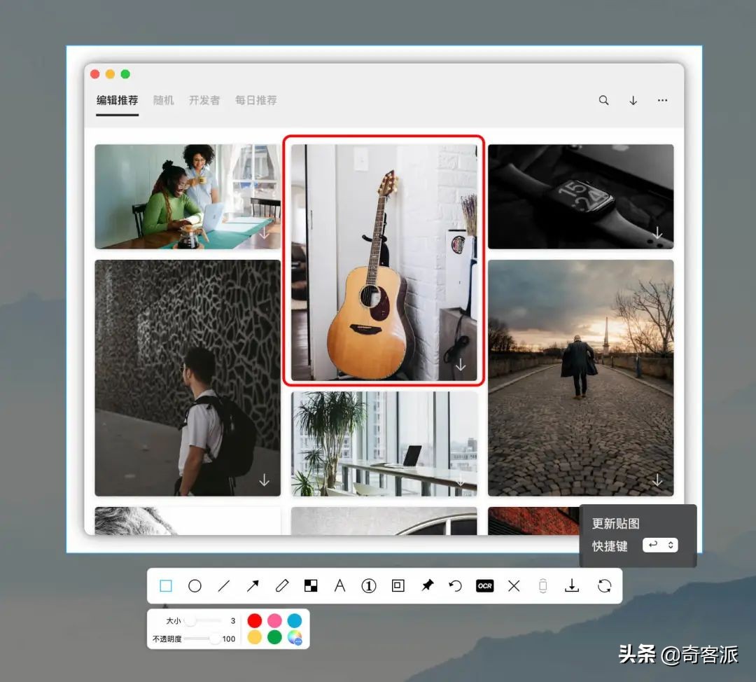Pick the arrow annotation tool

pyautogui.click(x=253, y=585)
